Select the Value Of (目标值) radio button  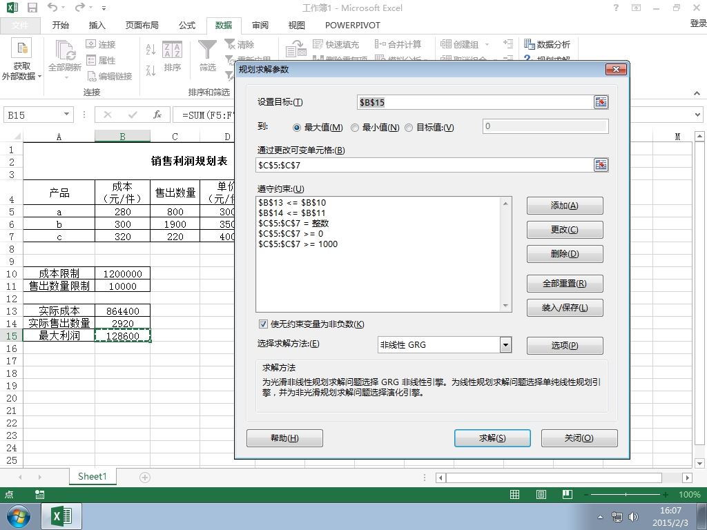tap(409, 128)
